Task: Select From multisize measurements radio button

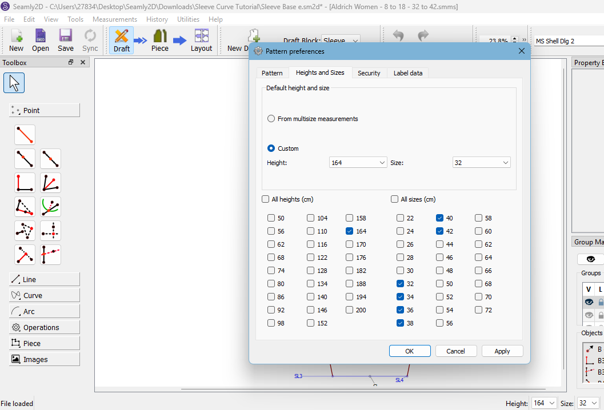Action: [x=271, y=119]
